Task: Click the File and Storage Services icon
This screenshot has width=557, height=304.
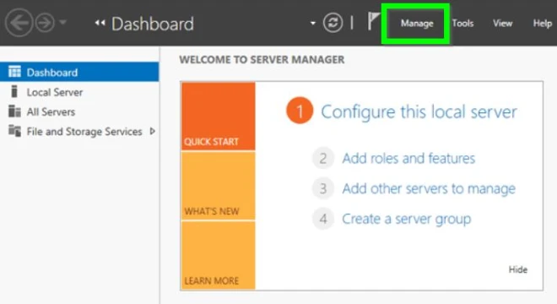Action: tap(14, 131)
